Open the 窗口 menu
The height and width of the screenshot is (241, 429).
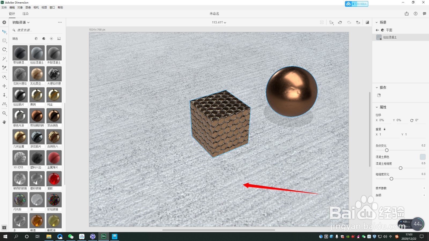[x=52, y=7]
